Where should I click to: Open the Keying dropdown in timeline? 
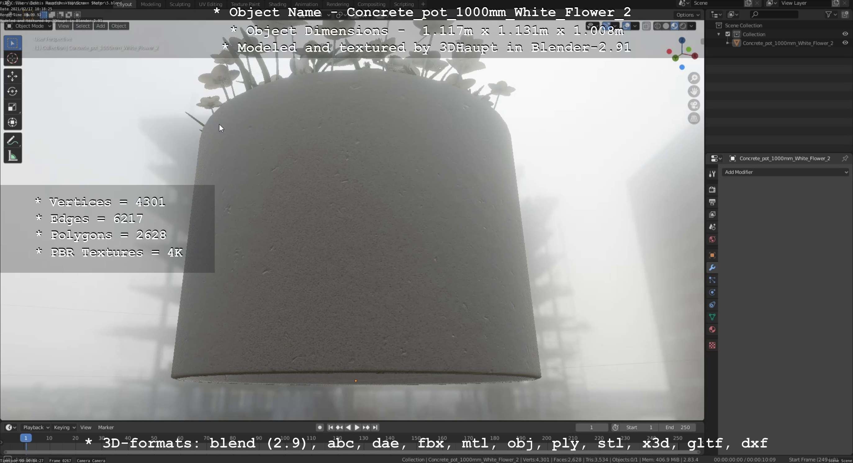click(x=64, y=427)
